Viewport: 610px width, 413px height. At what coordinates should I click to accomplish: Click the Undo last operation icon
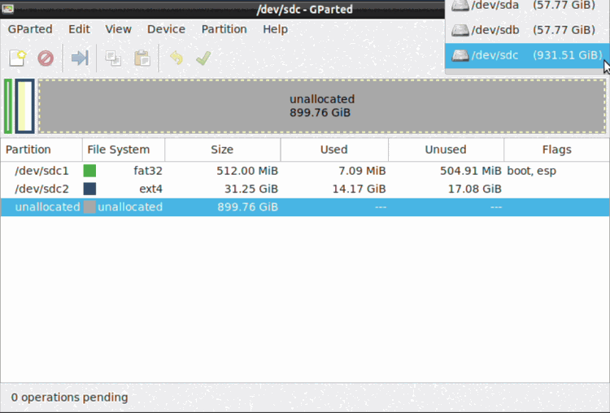[x=176, y=59]
